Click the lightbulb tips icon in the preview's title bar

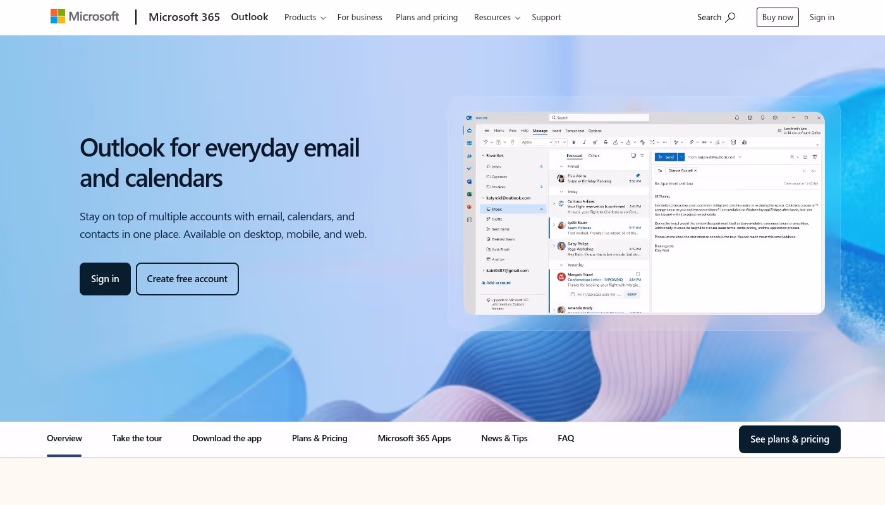[x=762, y=117]
